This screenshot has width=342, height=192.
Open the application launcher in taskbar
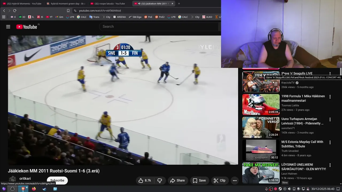4,189
